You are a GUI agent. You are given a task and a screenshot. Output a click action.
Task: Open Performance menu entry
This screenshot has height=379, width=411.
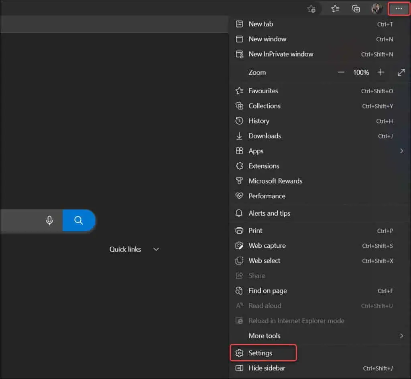point(320,196)
